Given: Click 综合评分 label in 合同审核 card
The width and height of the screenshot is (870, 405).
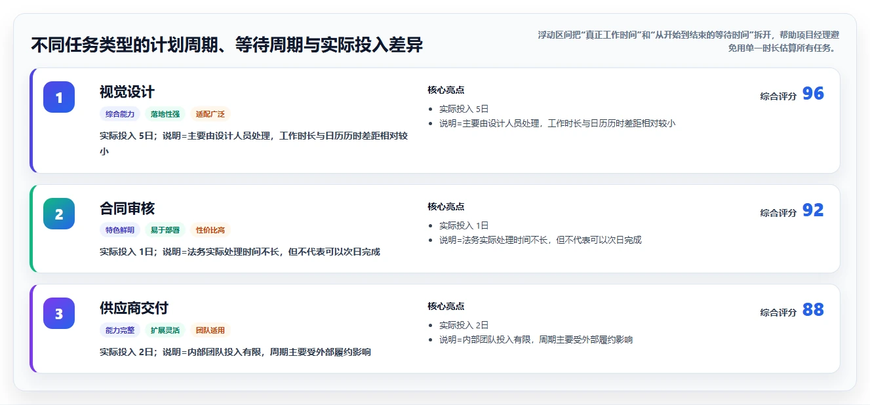Looking at the screenshot, I should pyautogui.click(x=778, y=212).
